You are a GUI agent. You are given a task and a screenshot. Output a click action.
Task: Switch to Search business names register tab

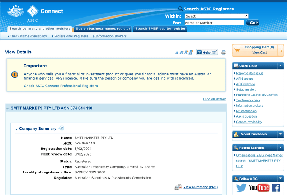pyautogui.click(x=103, y=29)
